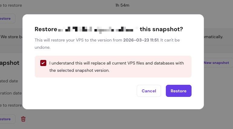The image size is (233, 129).
Task: Click the '1h 54m' restore time value
Action: click(x=122, y=5)
